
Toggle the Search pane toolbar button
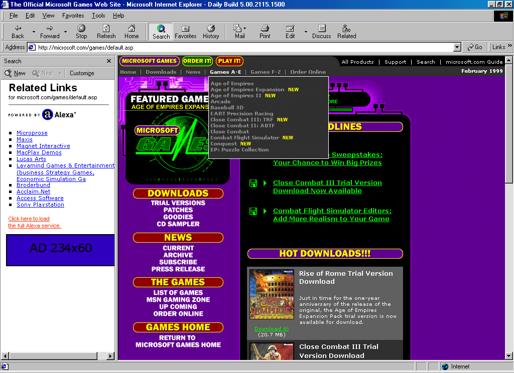click(x=161, y=32)
